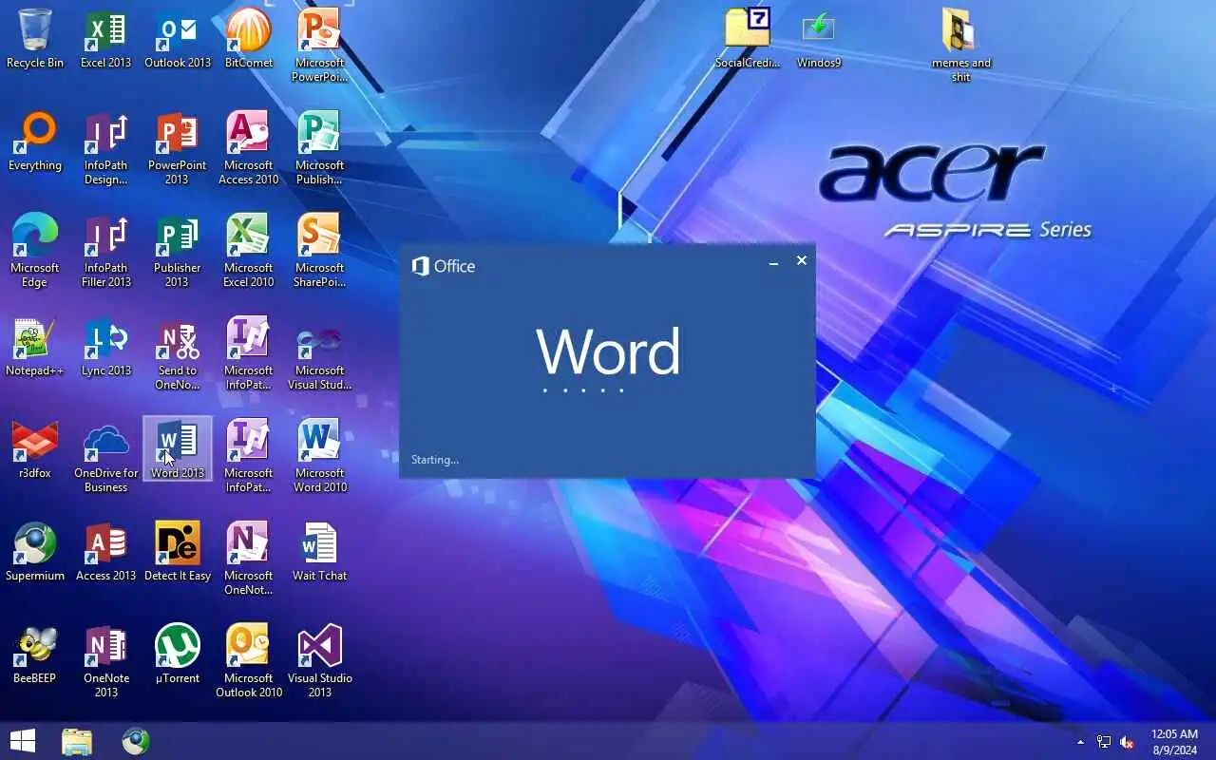Click the Microsoft Word 2010 icon
This screenshot has width=1216, height=760.
click(x=320, y=455)
